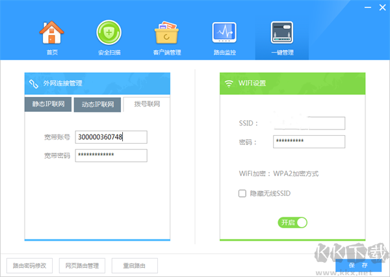Click the 外网连接管理 panel title
Viewport: 390px width, 277px height.
[x=62, y=83]
